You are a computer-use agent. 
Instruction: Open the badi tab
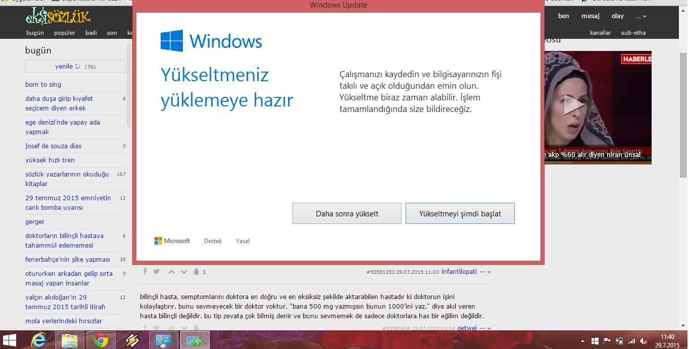[91, 33]
